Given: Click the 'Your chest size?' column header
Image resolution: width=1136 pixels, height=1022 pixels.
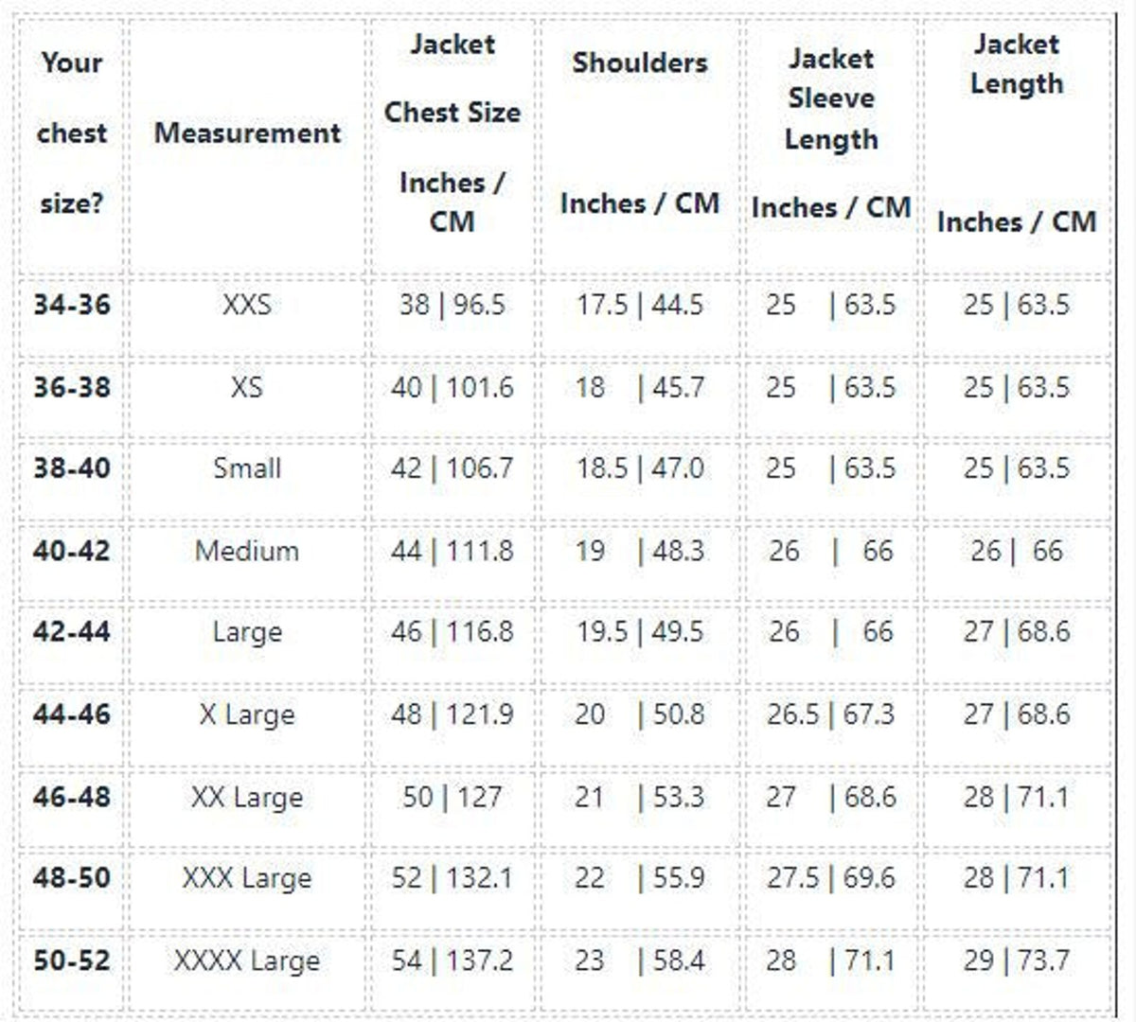Looking at the screenshot, I should 72,132.
